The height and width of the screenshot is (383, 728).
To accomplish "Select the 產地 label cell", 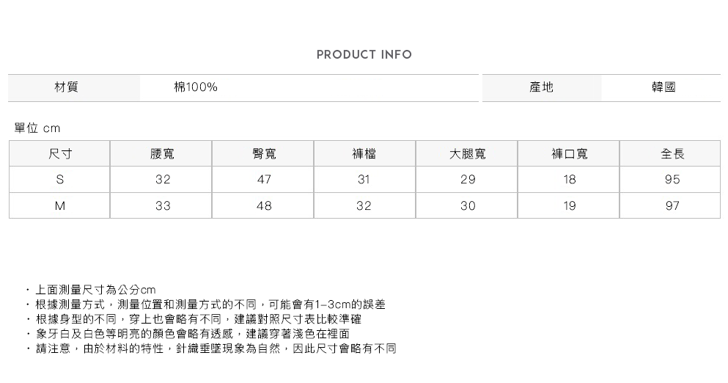I will [541, 87].
